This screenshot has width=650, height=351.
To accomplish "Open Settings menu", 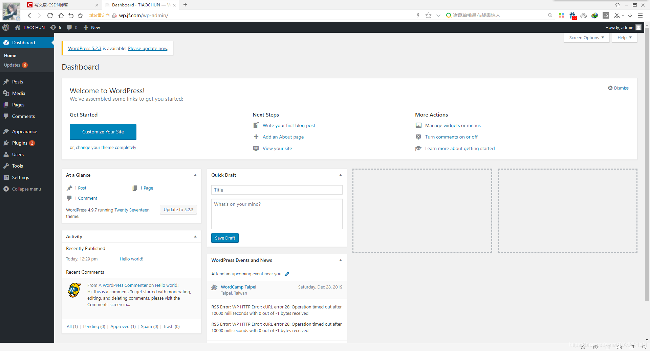I will pos(27,177).
